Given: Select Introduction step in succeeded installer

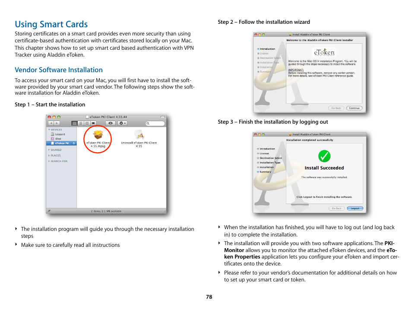Looking at the screenshot, I should tap(266, 149).
